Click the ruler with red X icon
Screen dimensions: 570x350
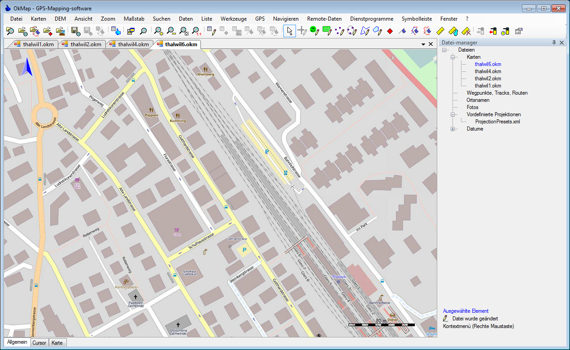(x=466, y=31)
